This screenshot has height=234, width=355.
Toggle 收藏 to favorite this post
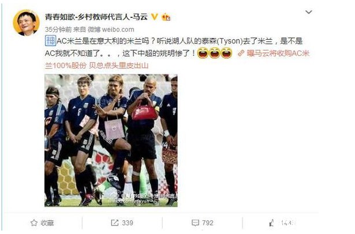coord(42,223)
